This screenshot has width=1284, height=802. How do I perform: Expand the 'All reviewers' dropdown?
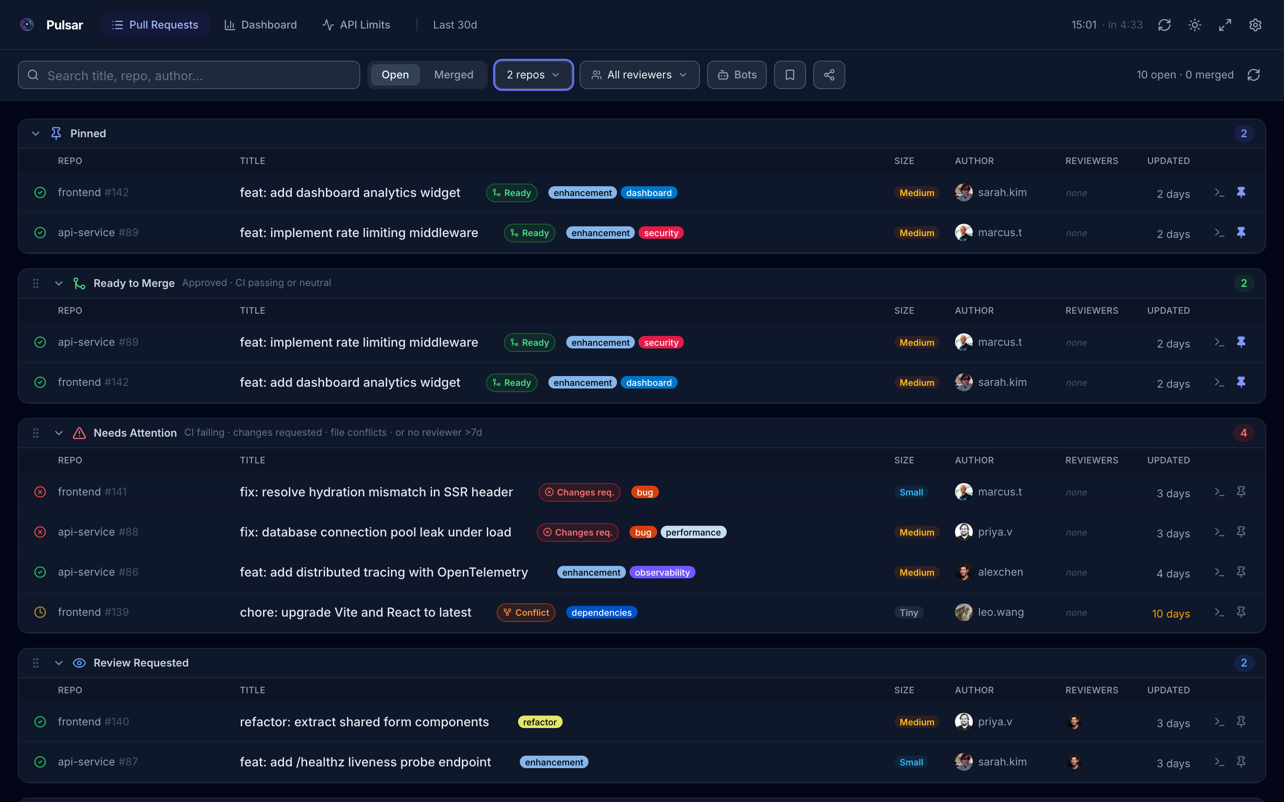tap(639, 75)
